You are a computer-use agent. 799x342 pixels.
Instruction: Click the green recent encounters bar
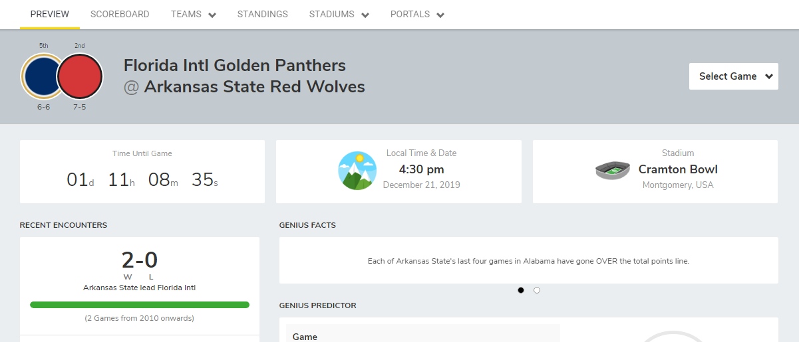click(x=140, y=305)
